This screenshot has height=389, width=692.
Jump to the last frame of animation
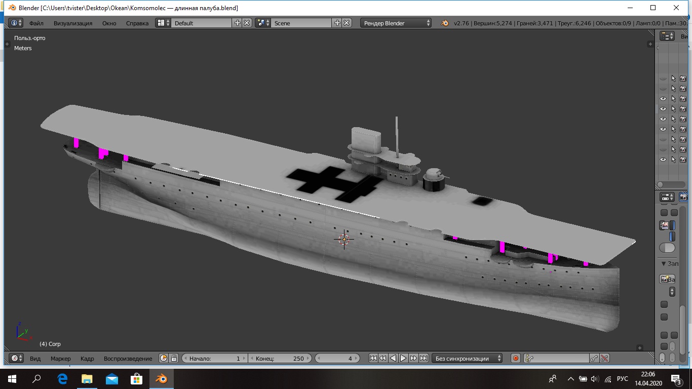pyautogui.click(x=424, y=358)
